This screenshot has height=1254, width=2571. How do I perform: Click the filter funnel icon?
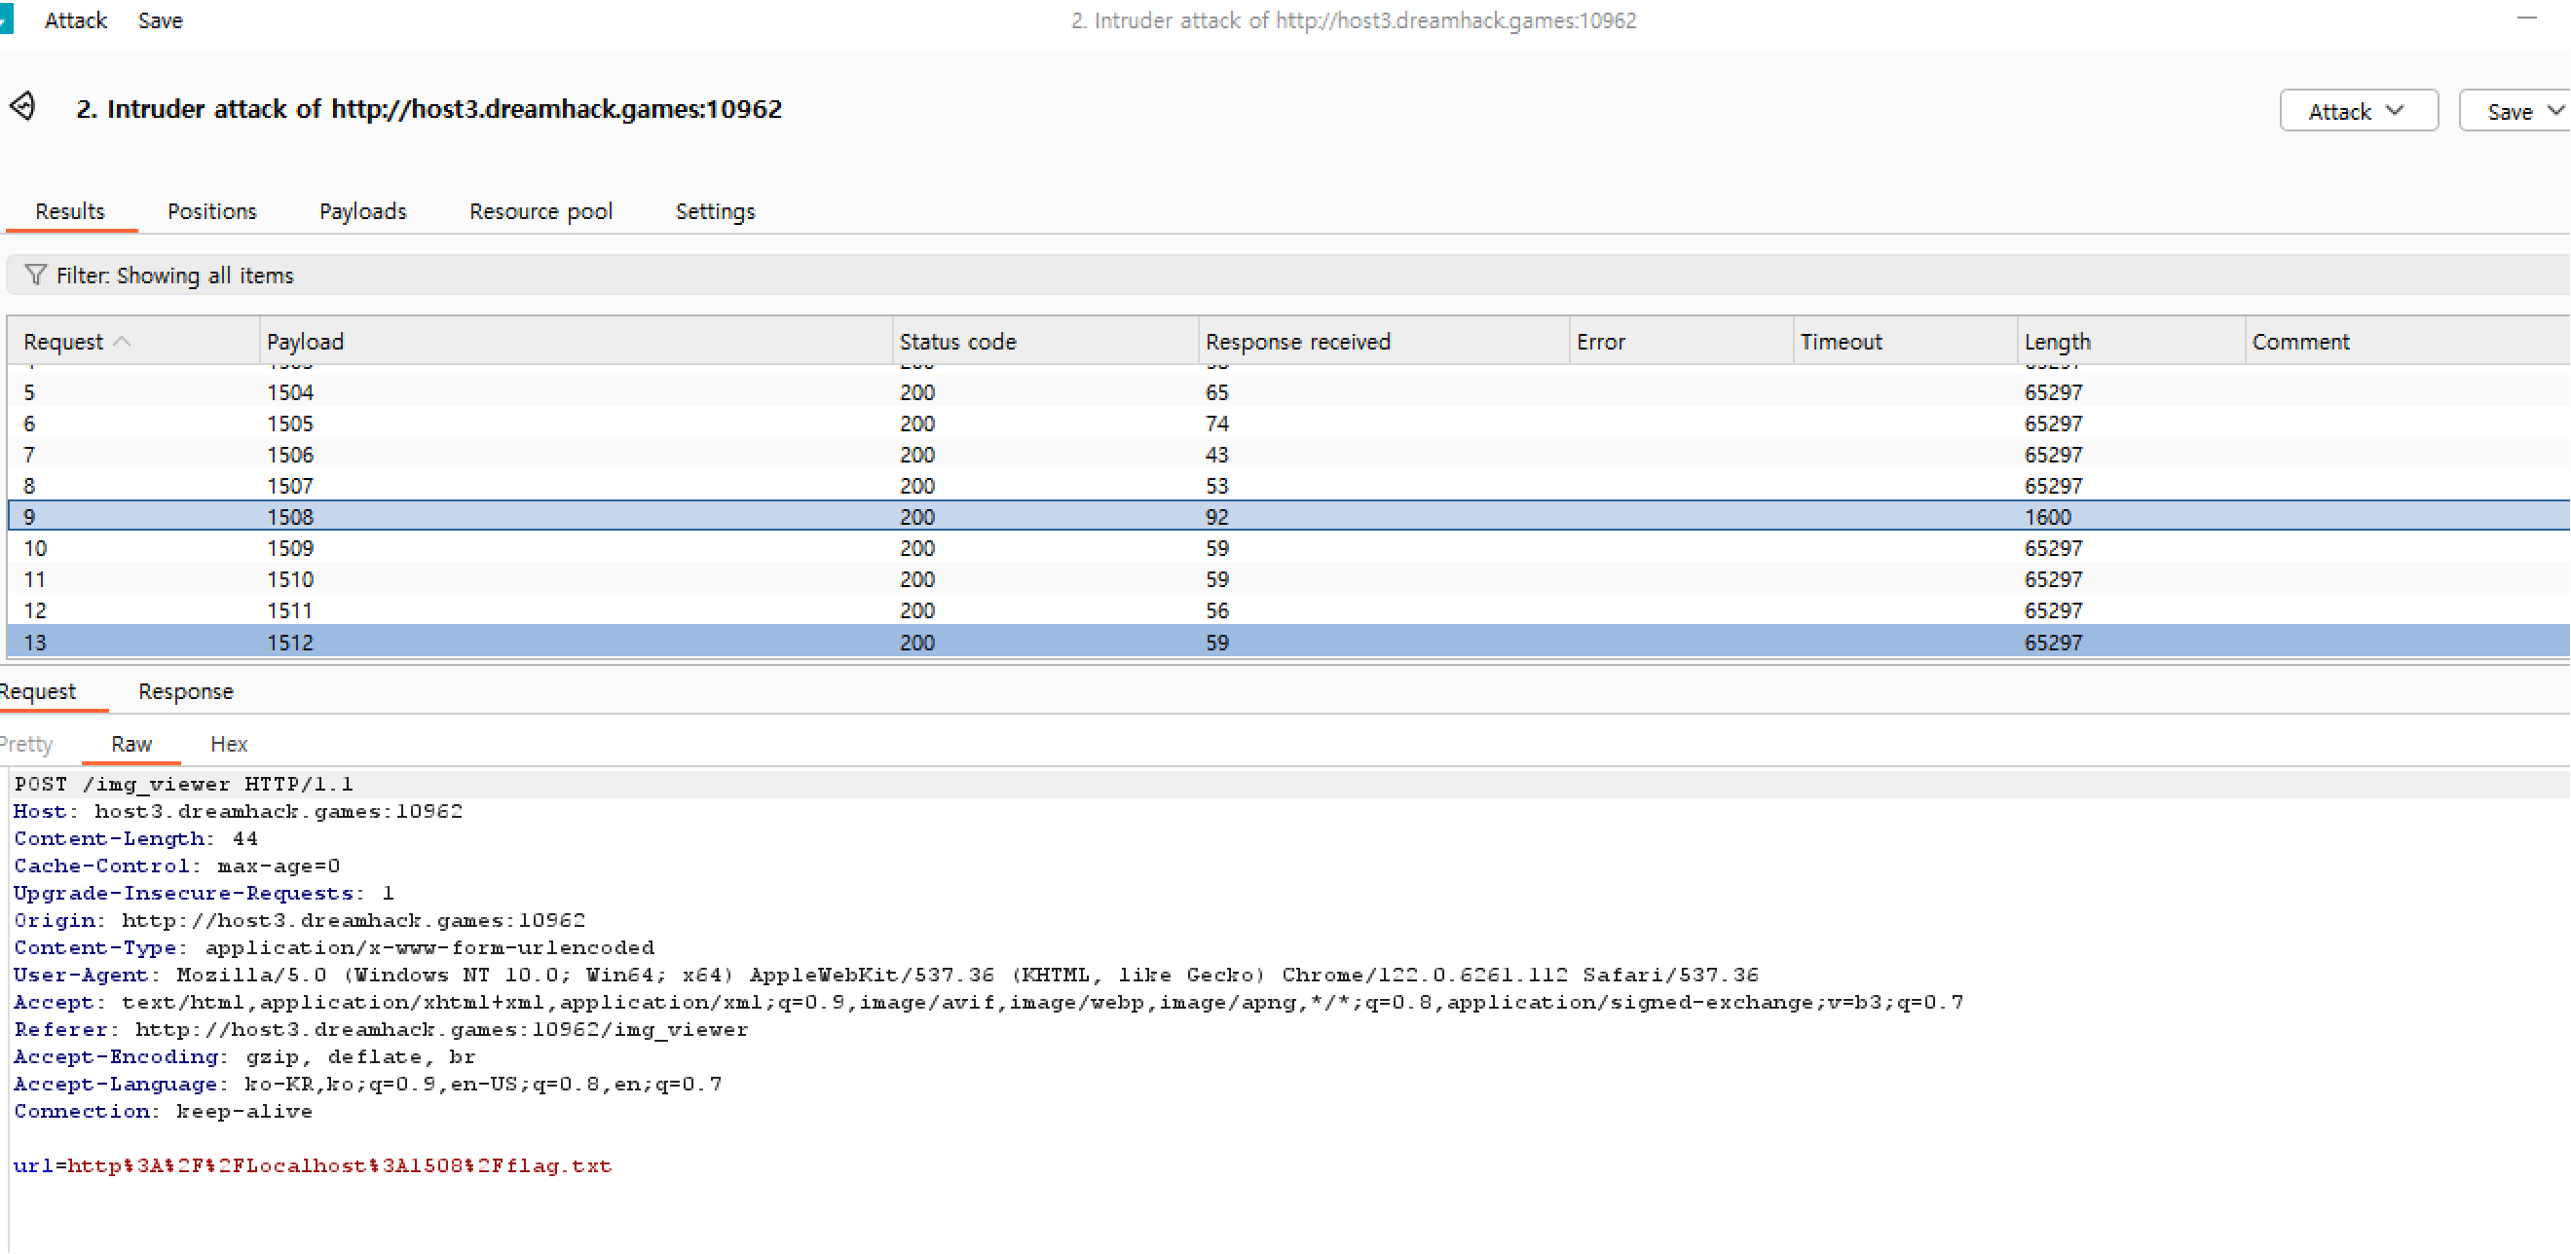pos(36,275)
